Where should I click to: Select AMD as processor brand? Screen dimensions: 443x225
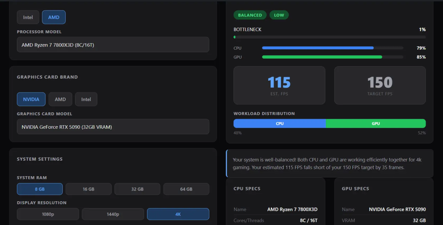(x=54, y=17)
